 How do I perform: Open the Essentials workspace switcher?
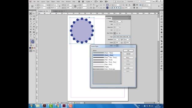coord(131,1)
